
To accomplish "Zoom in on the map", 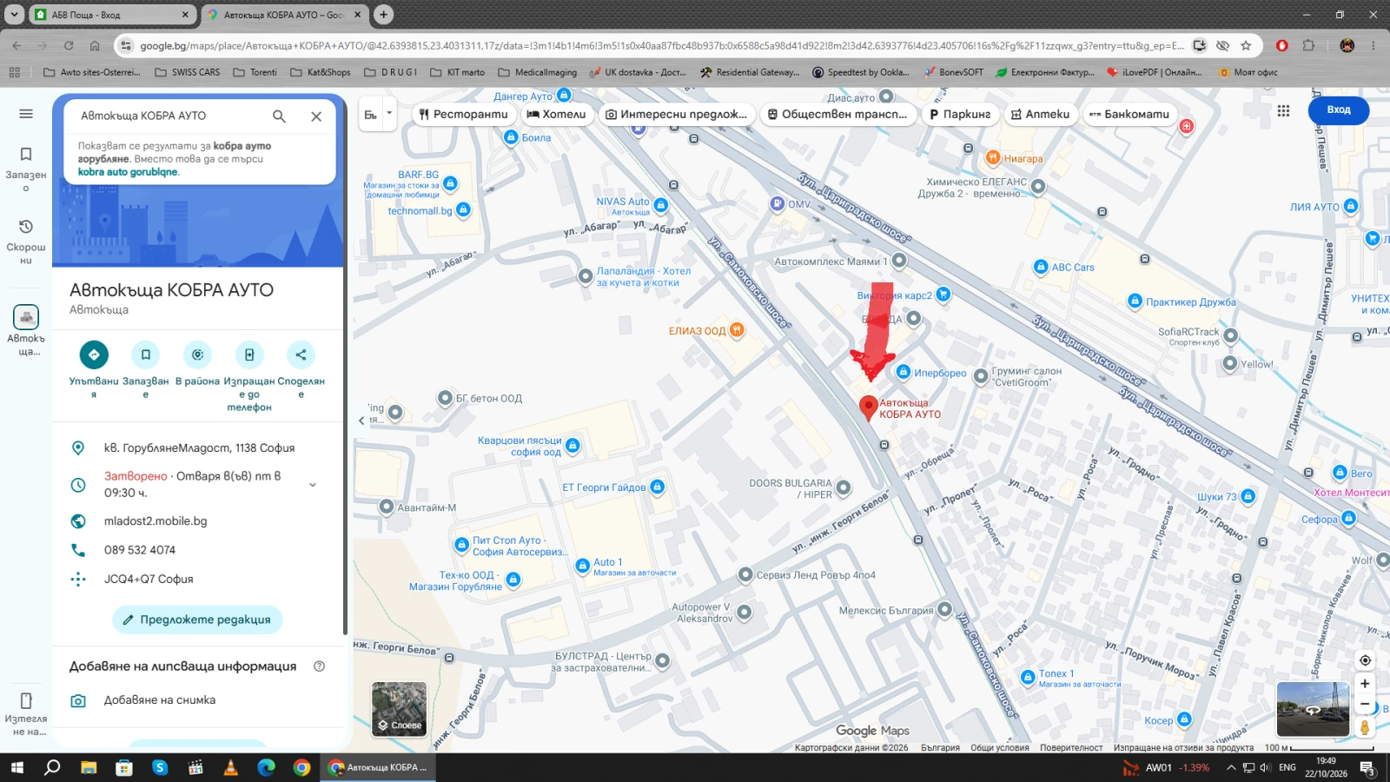I will [x=1365, y=684].
